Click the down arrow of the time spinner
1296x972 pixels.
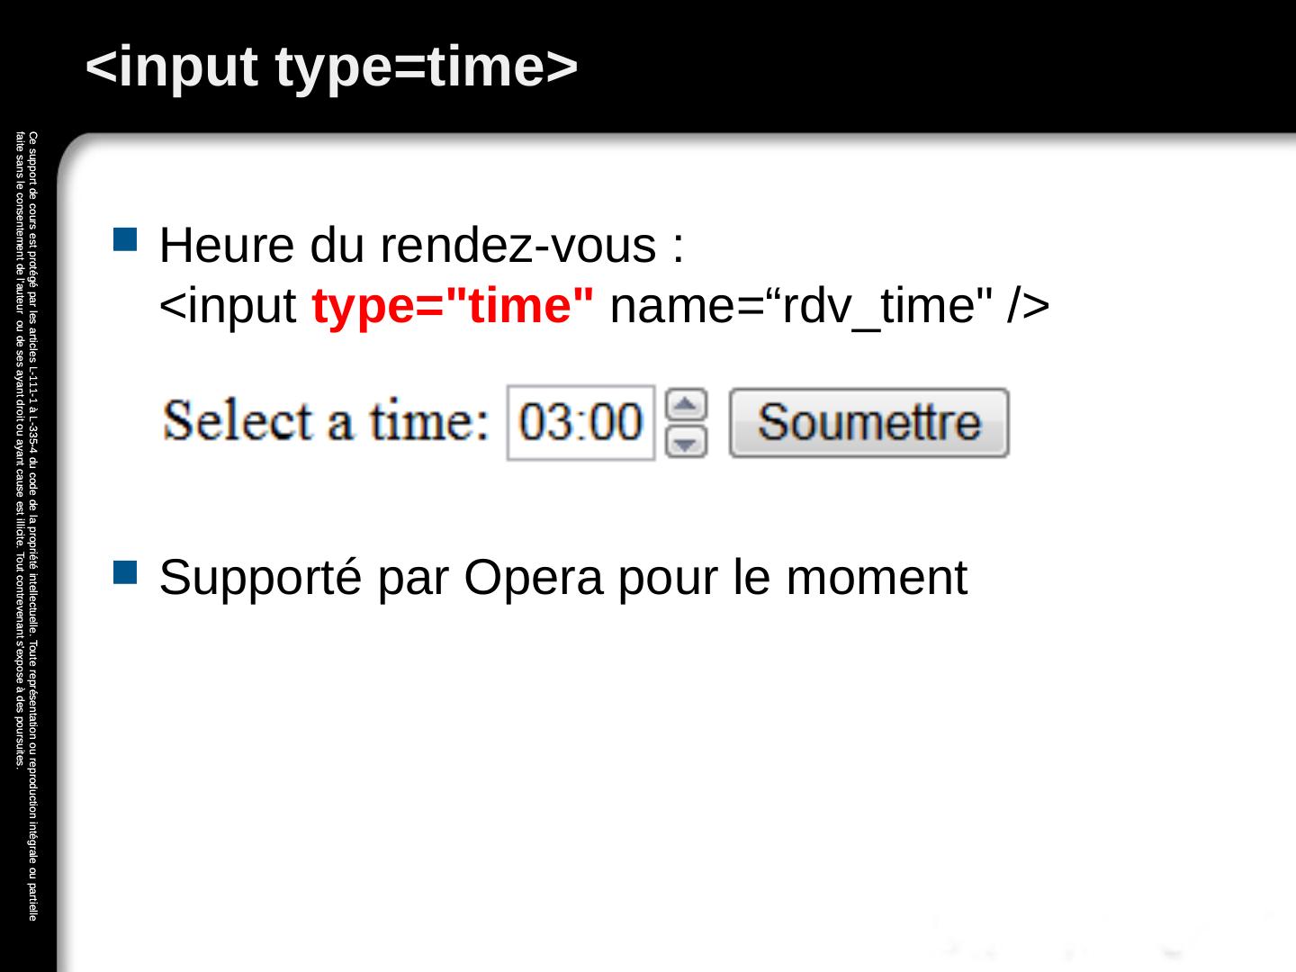point(686,441)
